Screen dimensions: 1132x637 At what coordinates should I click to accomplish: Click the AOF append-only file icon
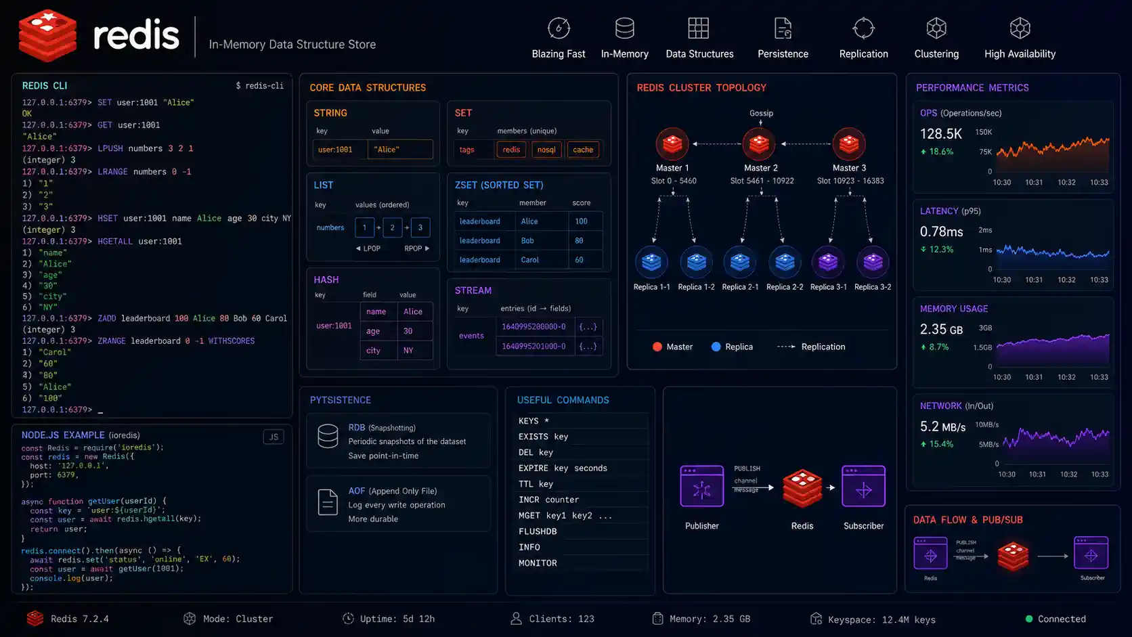coord(328,502)
